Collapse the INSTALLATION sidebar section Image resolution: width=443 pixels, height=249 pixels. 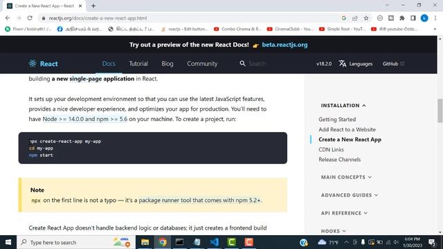click(x=343, y=105)
